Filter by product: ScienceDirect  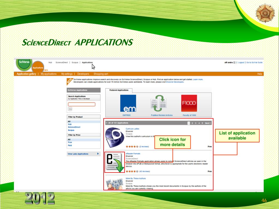pyautogui.click(x=74, y=127)
